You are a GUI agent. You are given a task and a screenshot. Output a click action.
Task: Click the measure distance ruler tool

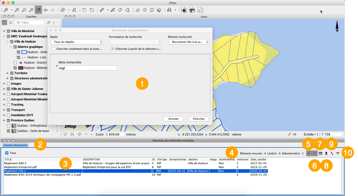pyautogui.click(x=102, y=10)
